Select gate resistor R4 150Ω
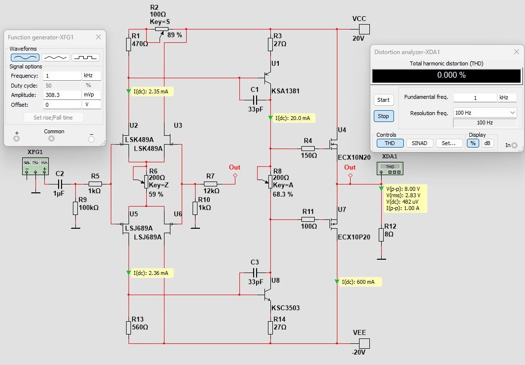Screen dimensions: 525x365 (x=308, y=148)
